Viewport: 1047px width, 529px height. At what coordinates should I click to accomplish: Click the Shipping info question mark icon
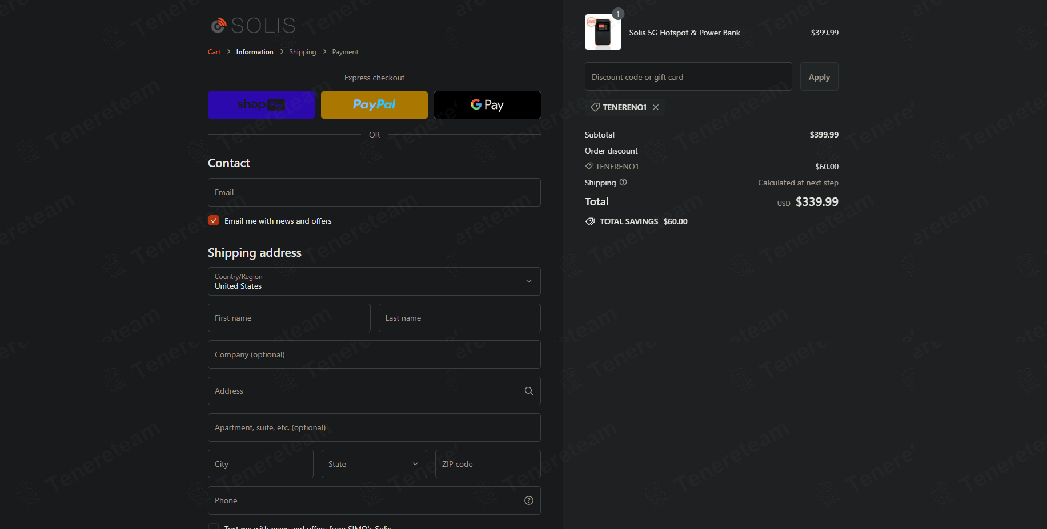623,183
